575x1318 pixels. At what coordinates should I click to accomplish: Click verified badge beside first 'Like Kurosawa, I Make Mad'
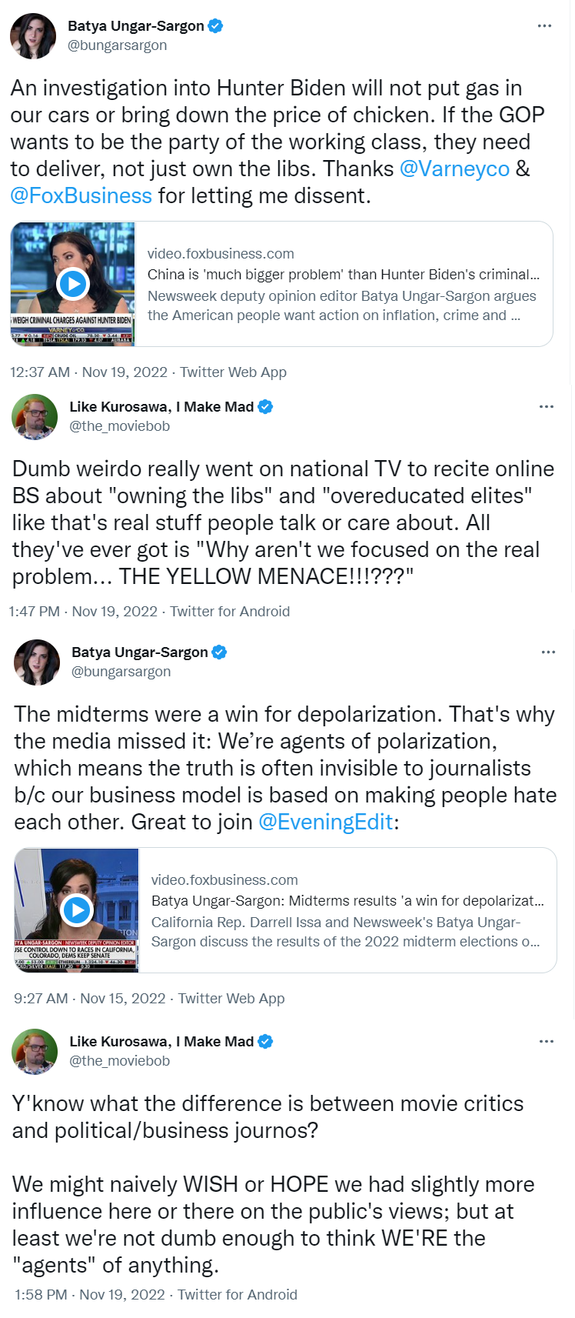click(265, 406)
